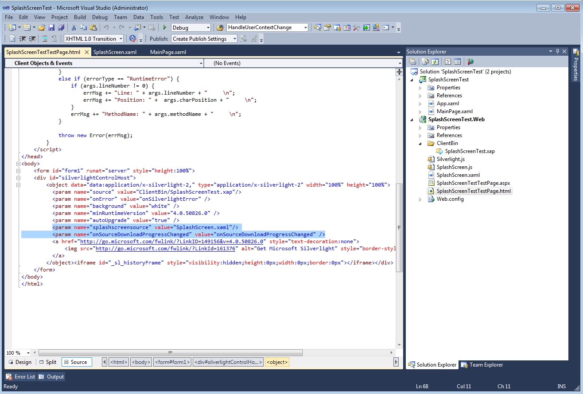Screen dimensions: 583x394
Task: Select SplashScreen.xaml in Solution Explorer
Action: (x=458, y=175)
